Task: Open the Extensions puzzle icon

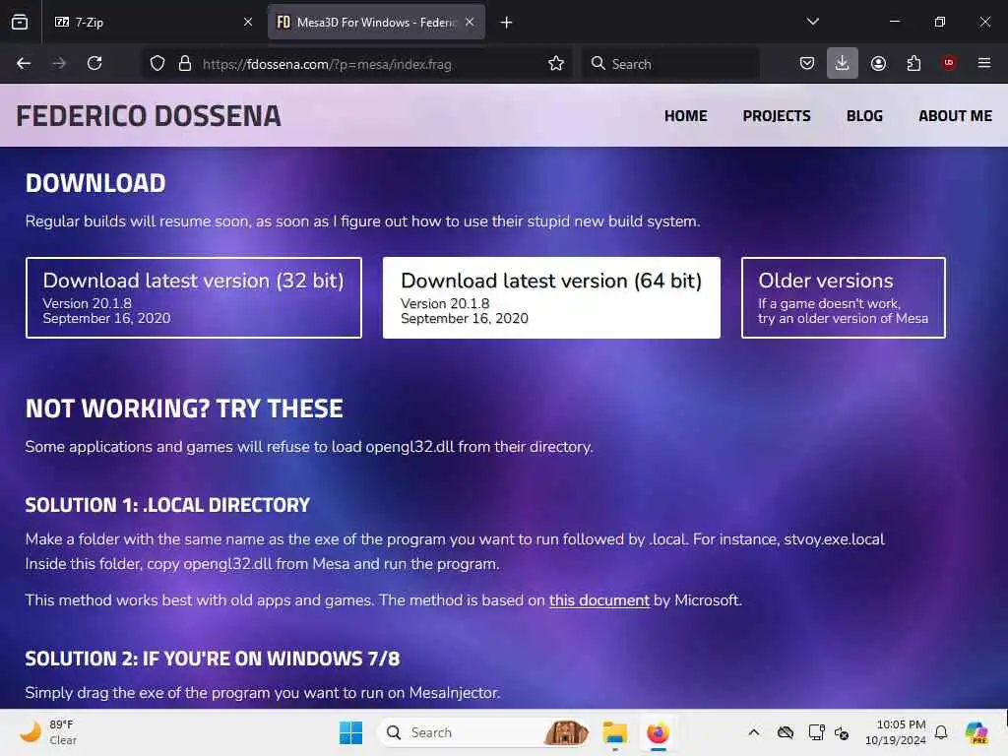Action: pos(913,63)
